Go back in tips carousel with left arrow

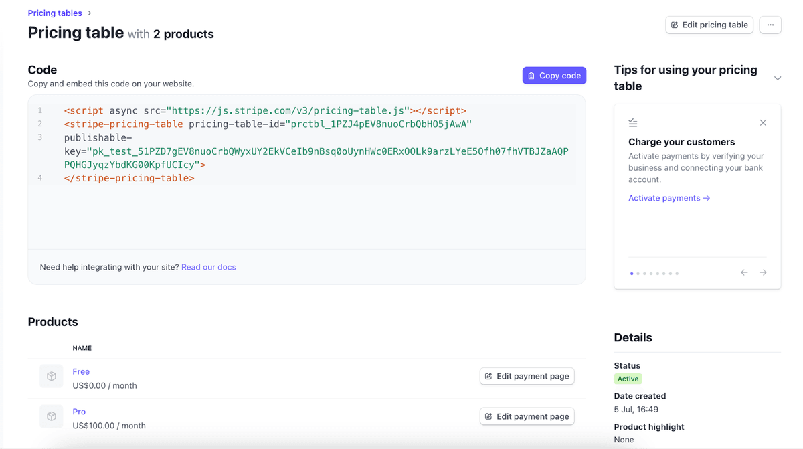[x=744, y=272]
